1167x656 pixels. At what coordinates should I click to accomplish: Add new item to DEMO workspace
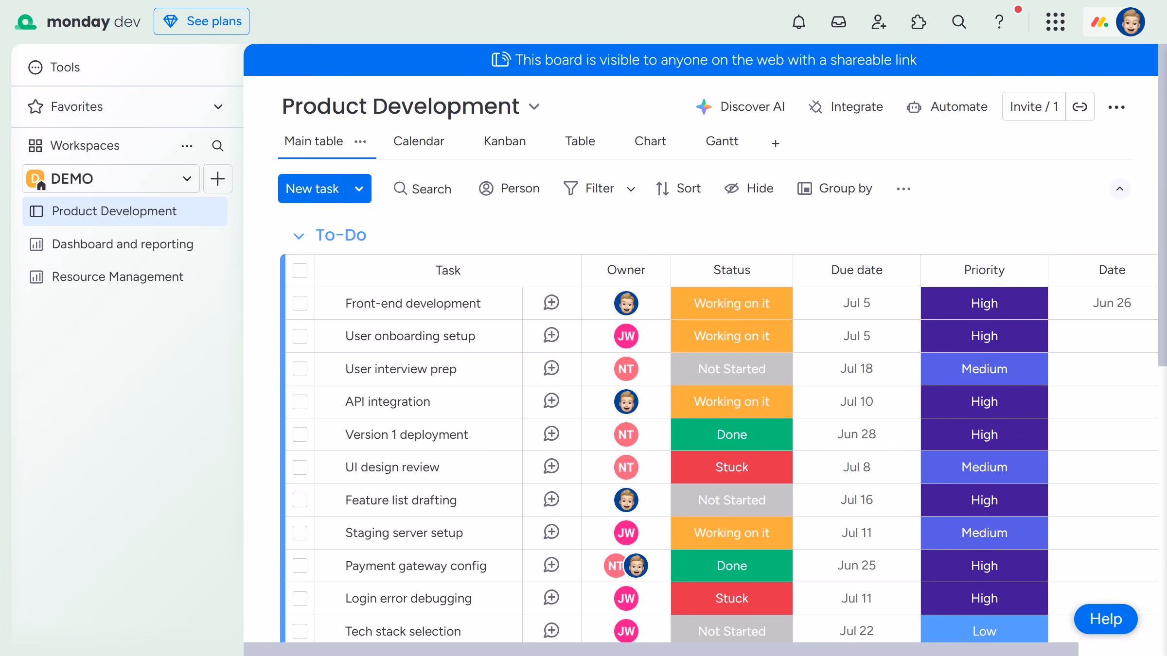pyautogui.click(x=217, y=179)
